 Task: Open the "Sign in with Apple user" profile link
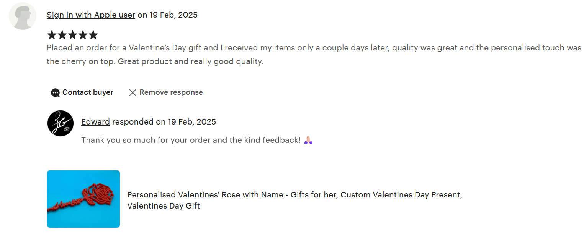coord(91,15)
